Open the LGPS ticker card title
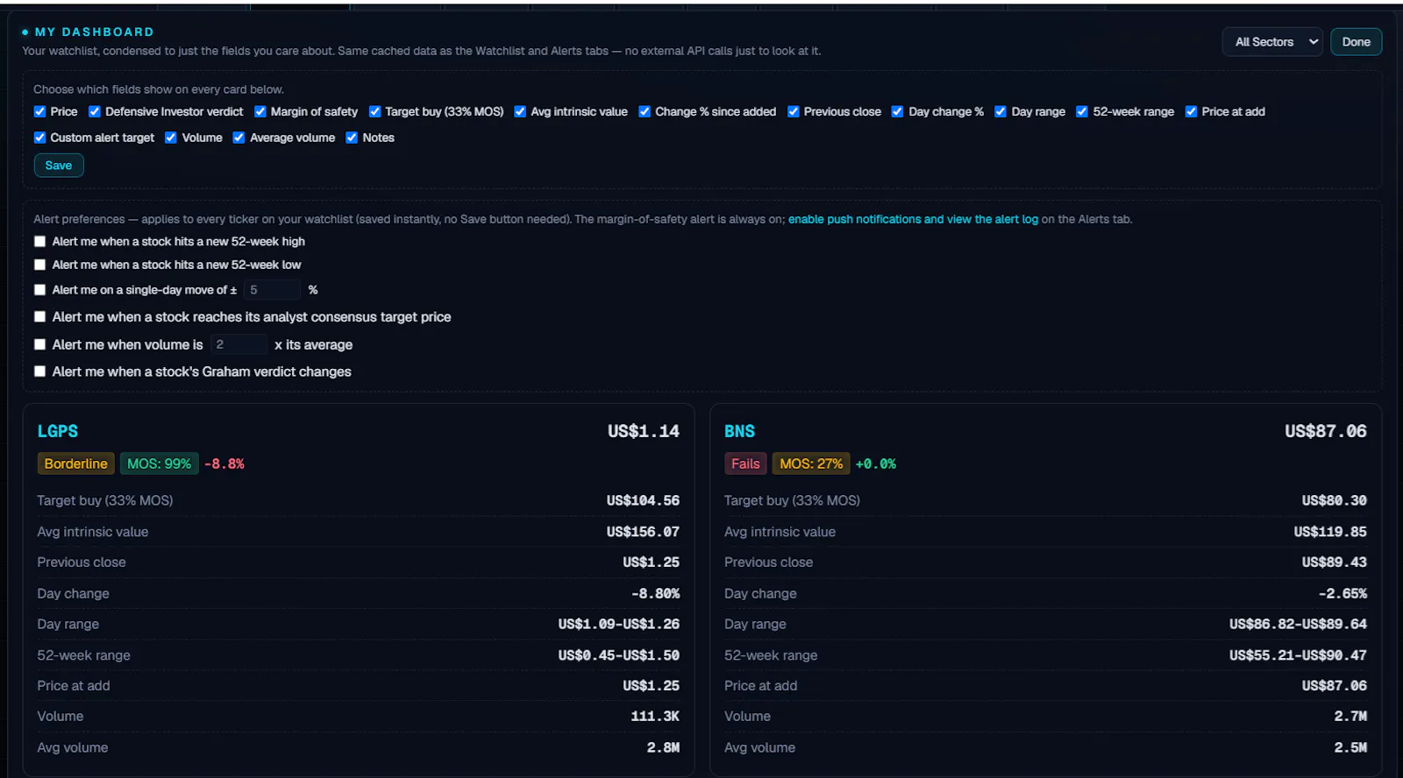The width and height of the screenshot is (1403, 778). pos(58,431)
